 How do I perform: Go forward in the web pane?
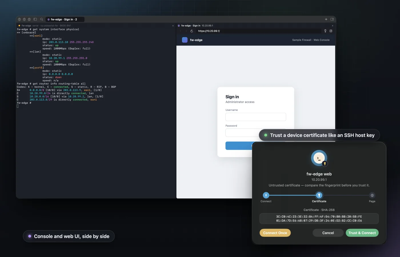click(186, 31)
